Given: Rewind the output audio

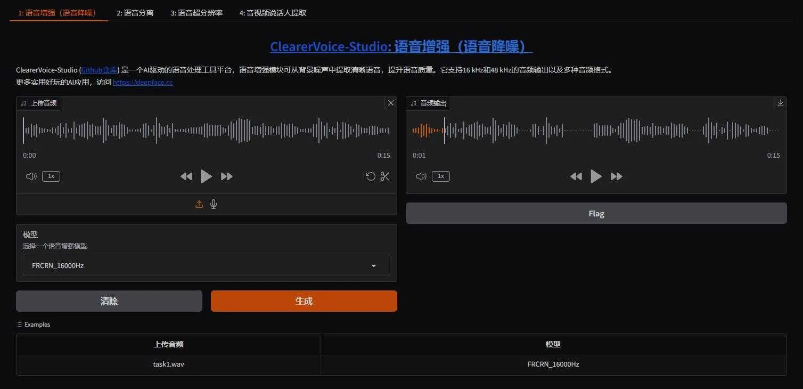Looking at the screenshot, I should pyautogui.click(x=576, y=176).
